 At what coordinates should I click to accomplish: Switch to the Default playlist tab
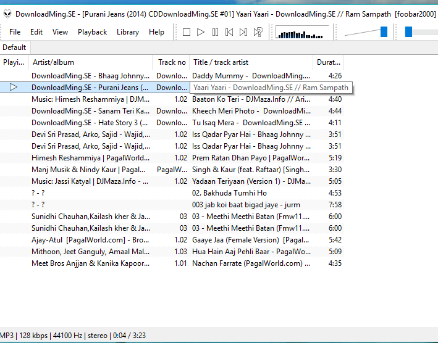(14, 48)
